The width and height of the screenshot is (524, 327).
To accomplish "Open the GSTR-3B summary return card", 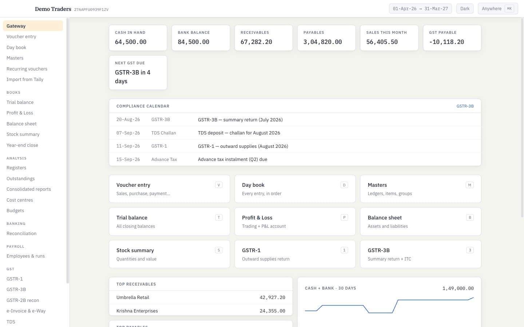I will coord(421,254).
